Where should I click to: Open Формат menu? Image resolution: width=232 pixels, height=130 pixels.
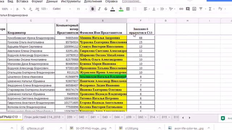(x=37, y=1)
